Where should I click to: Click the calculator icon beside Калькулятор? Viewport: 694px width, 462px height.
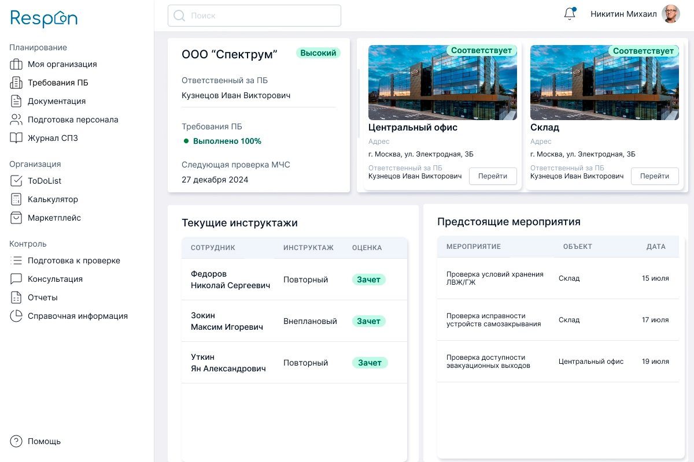pyautogui.click(x=16, y=199)
